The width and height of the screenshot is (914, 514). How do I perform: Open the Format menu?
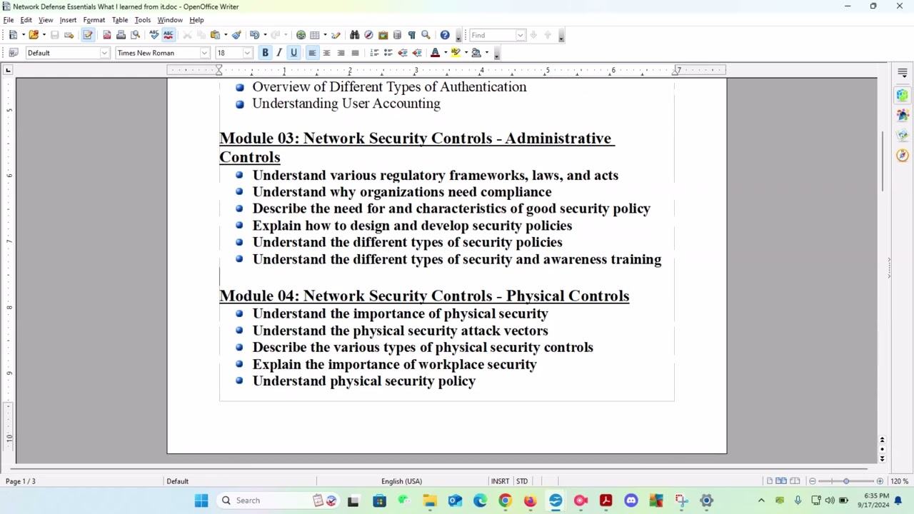[94, 20]
